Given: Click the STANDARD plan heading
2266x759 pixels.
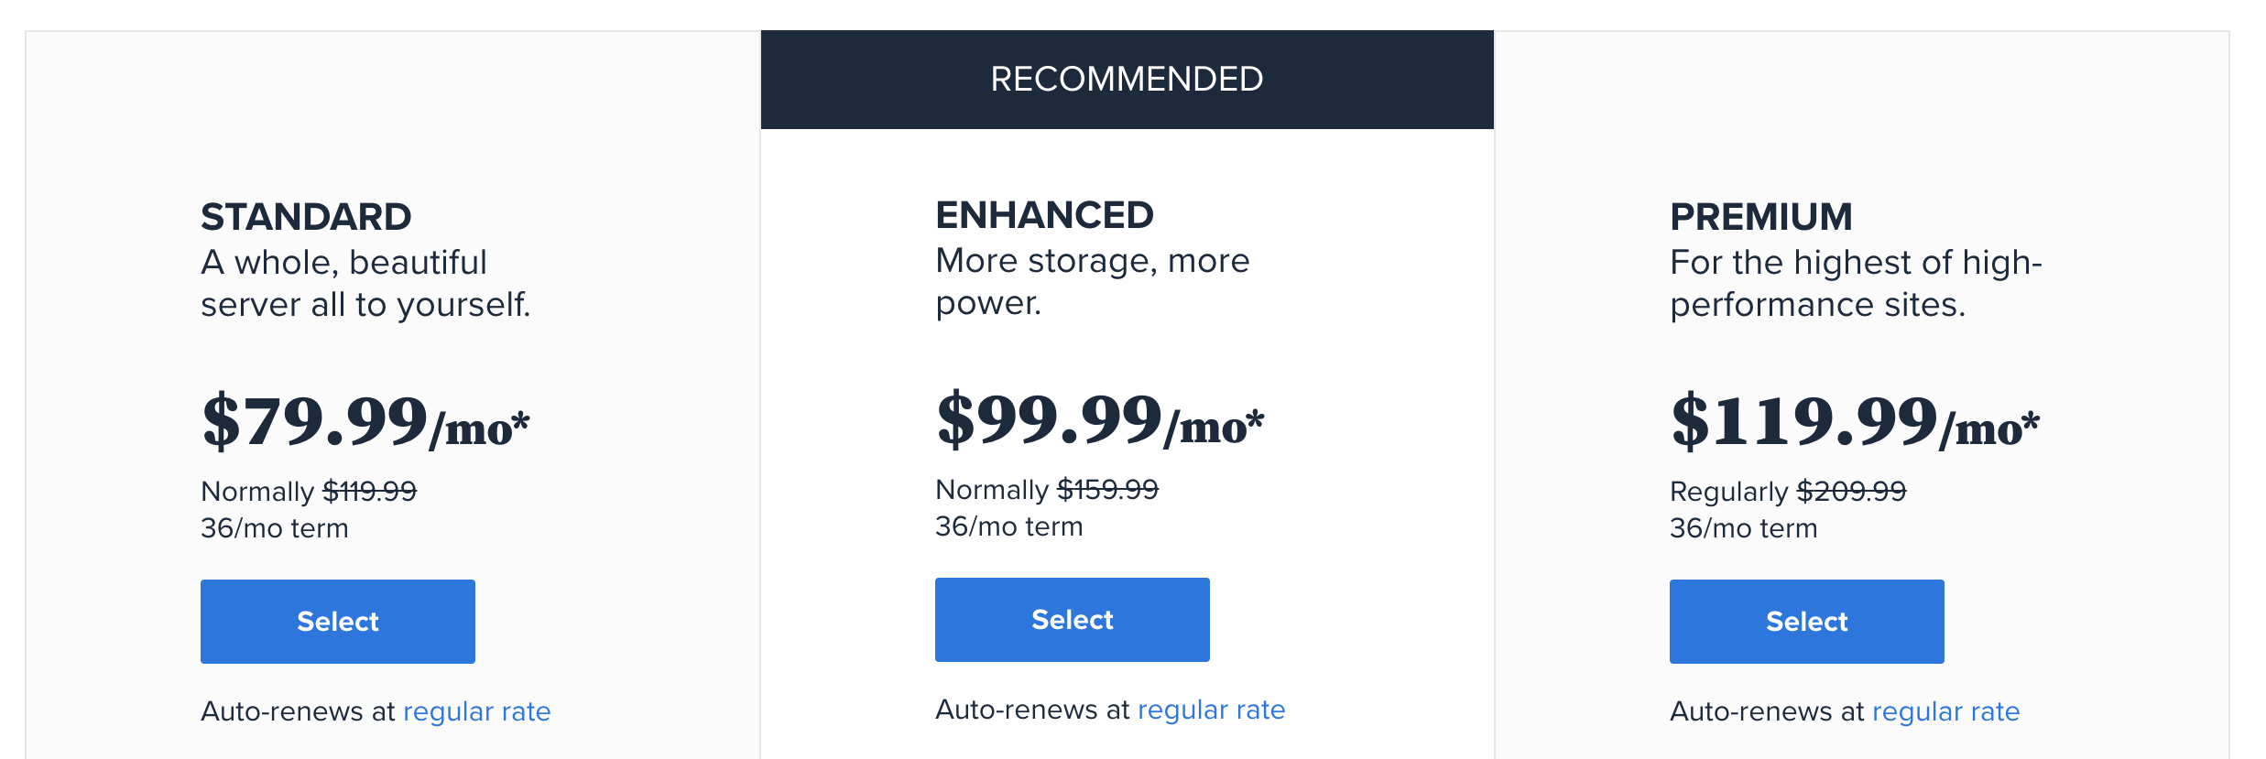Looking at the screenshot, I should (x=306, y=217).
